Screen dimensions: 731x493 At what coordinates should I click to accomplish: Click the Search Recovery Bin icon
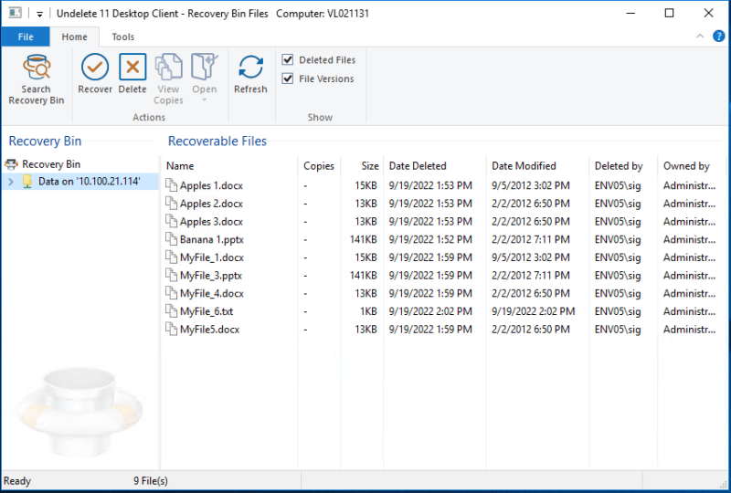click(37, 68)
